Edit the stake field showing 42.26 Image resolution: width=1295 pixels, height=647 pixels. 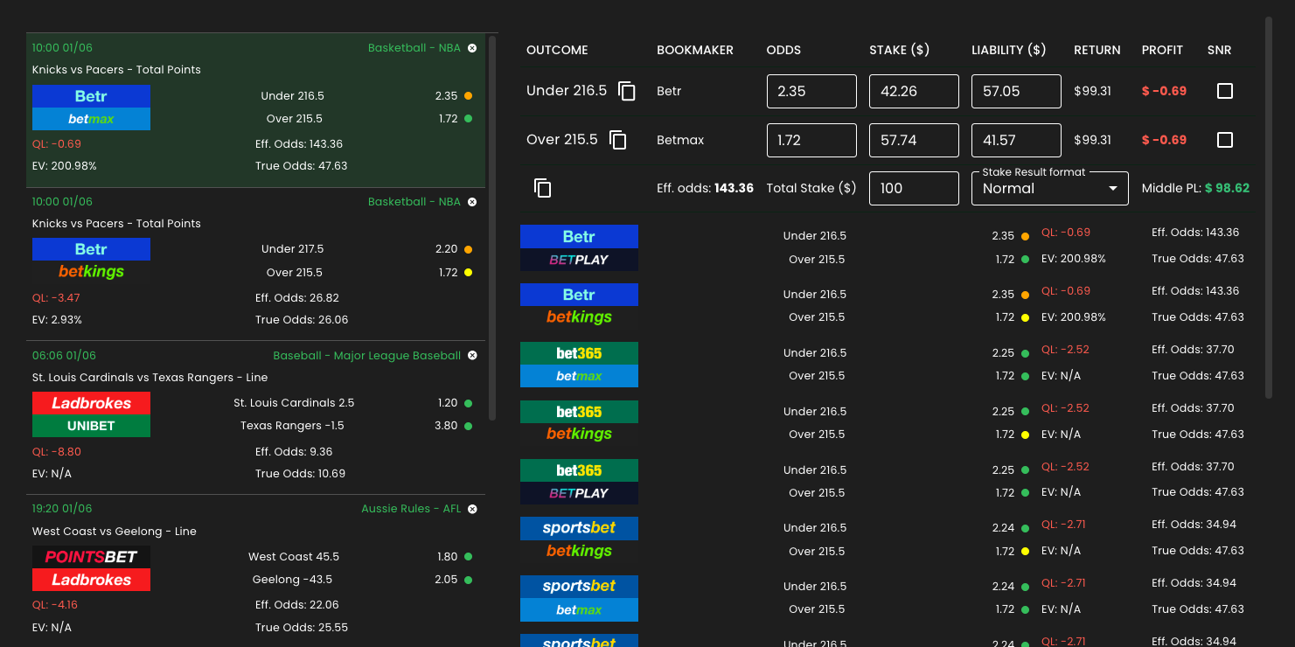coord(914,91)
